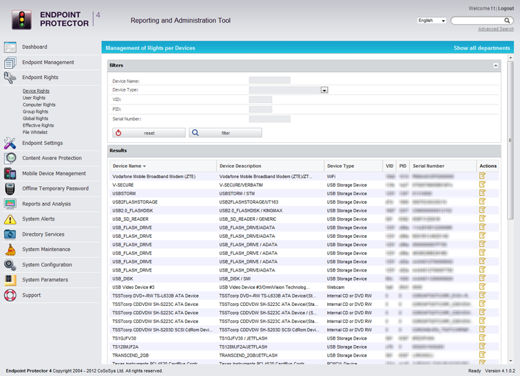Edit rights for V-SECURE device row
520x376 pixels.
482,184
